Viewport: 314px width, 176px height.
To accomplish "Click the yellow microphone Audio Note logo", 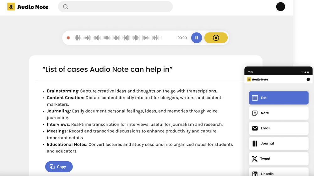I will point(11,7).
